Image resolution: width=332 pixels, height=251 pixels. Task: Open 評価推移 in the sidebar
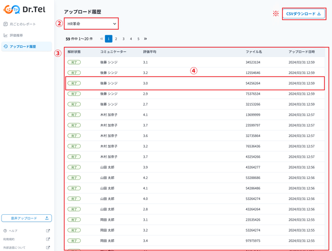pos(16,35)
